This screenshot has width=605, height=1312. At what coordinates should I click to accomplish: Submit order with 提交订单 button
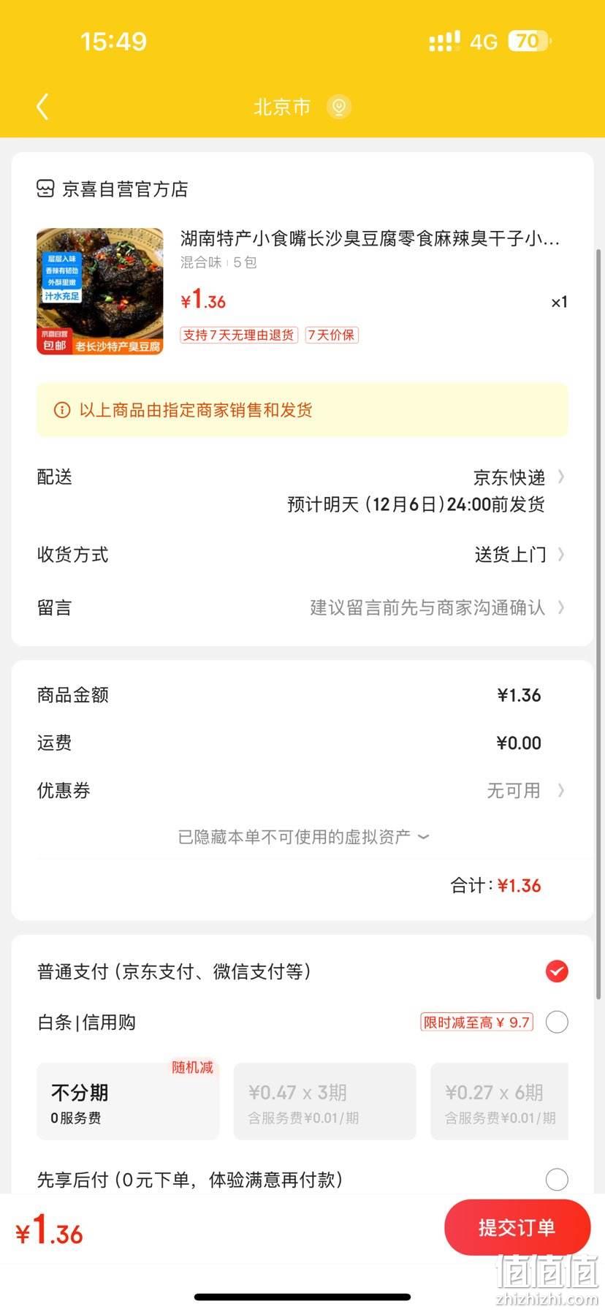pyautogui.click(x=517, y=1227)
